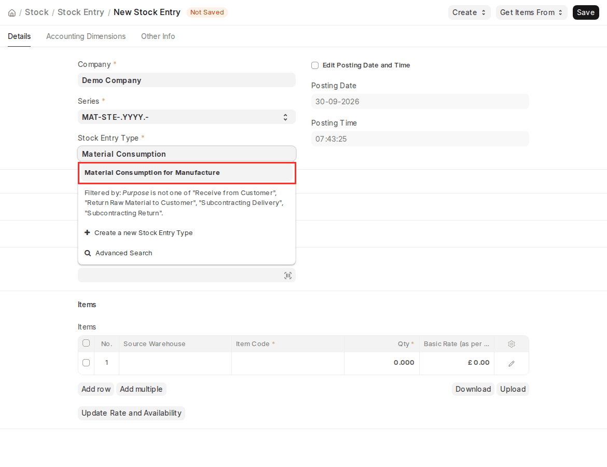The height and width of the screenshot is (467, 607).
Task: Click the Item Code column header
Action: [287, 344]
